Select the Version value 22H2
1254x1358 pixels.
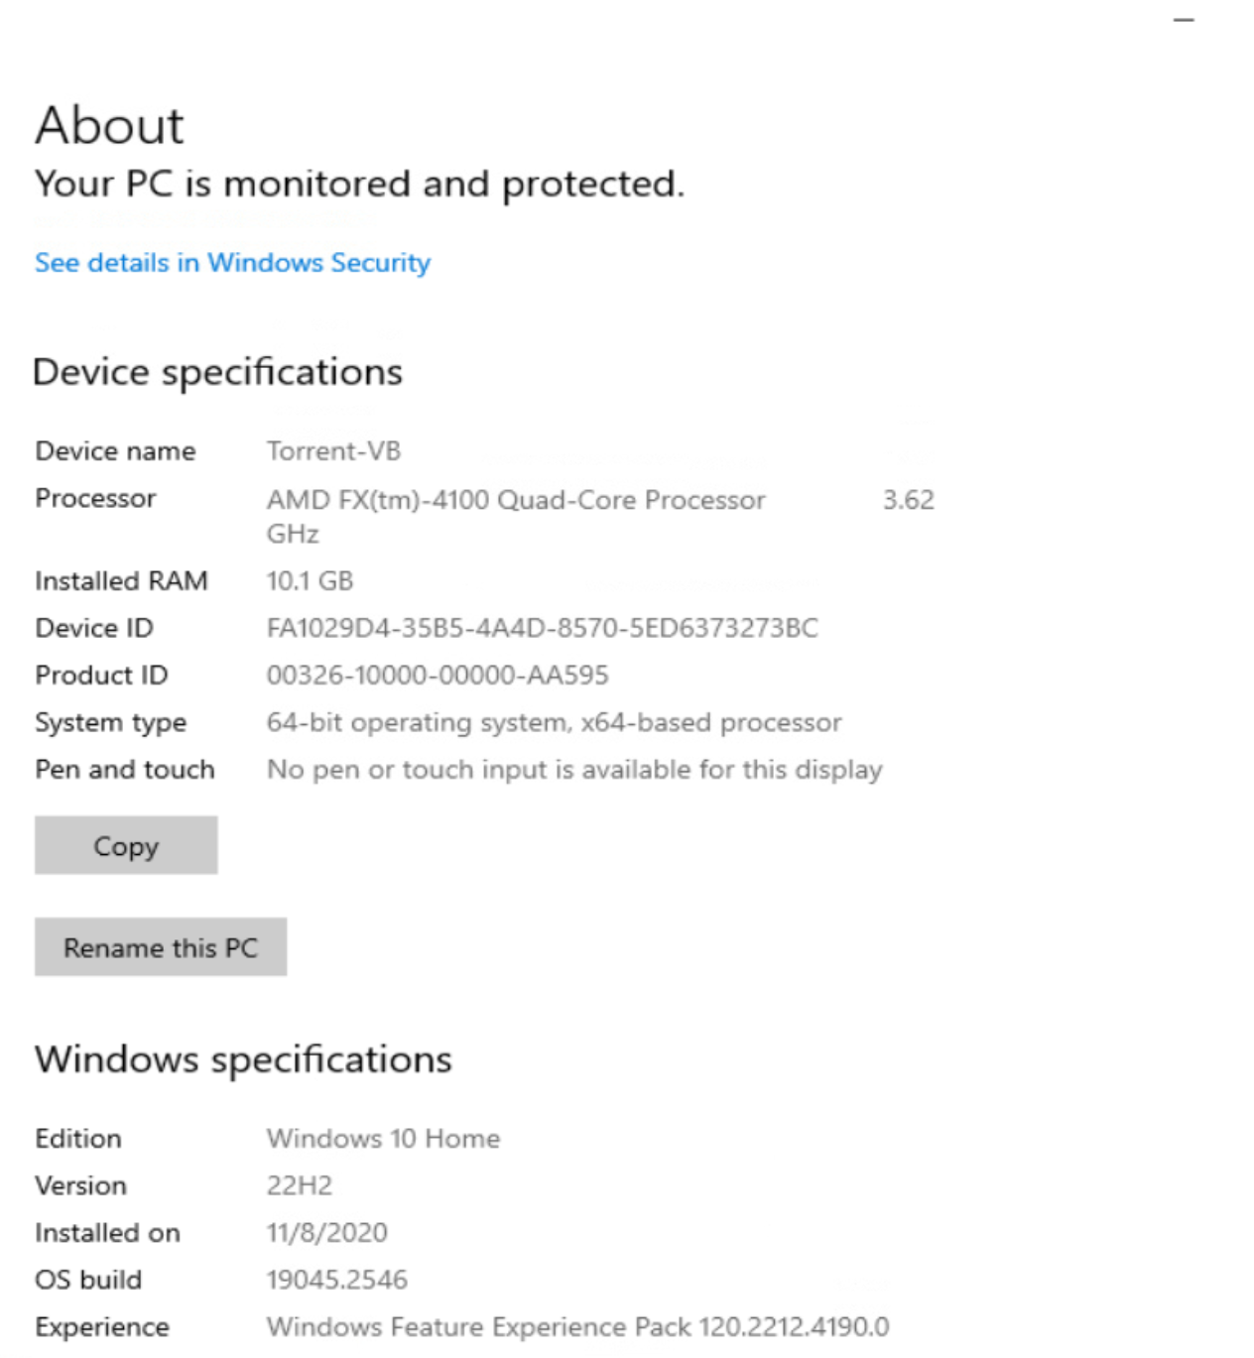(x=300, y=1186)
